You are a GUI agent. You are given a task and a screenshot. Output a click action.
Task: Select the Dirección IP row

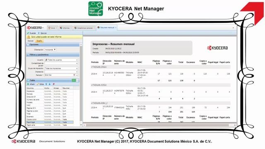click(50, 97)
